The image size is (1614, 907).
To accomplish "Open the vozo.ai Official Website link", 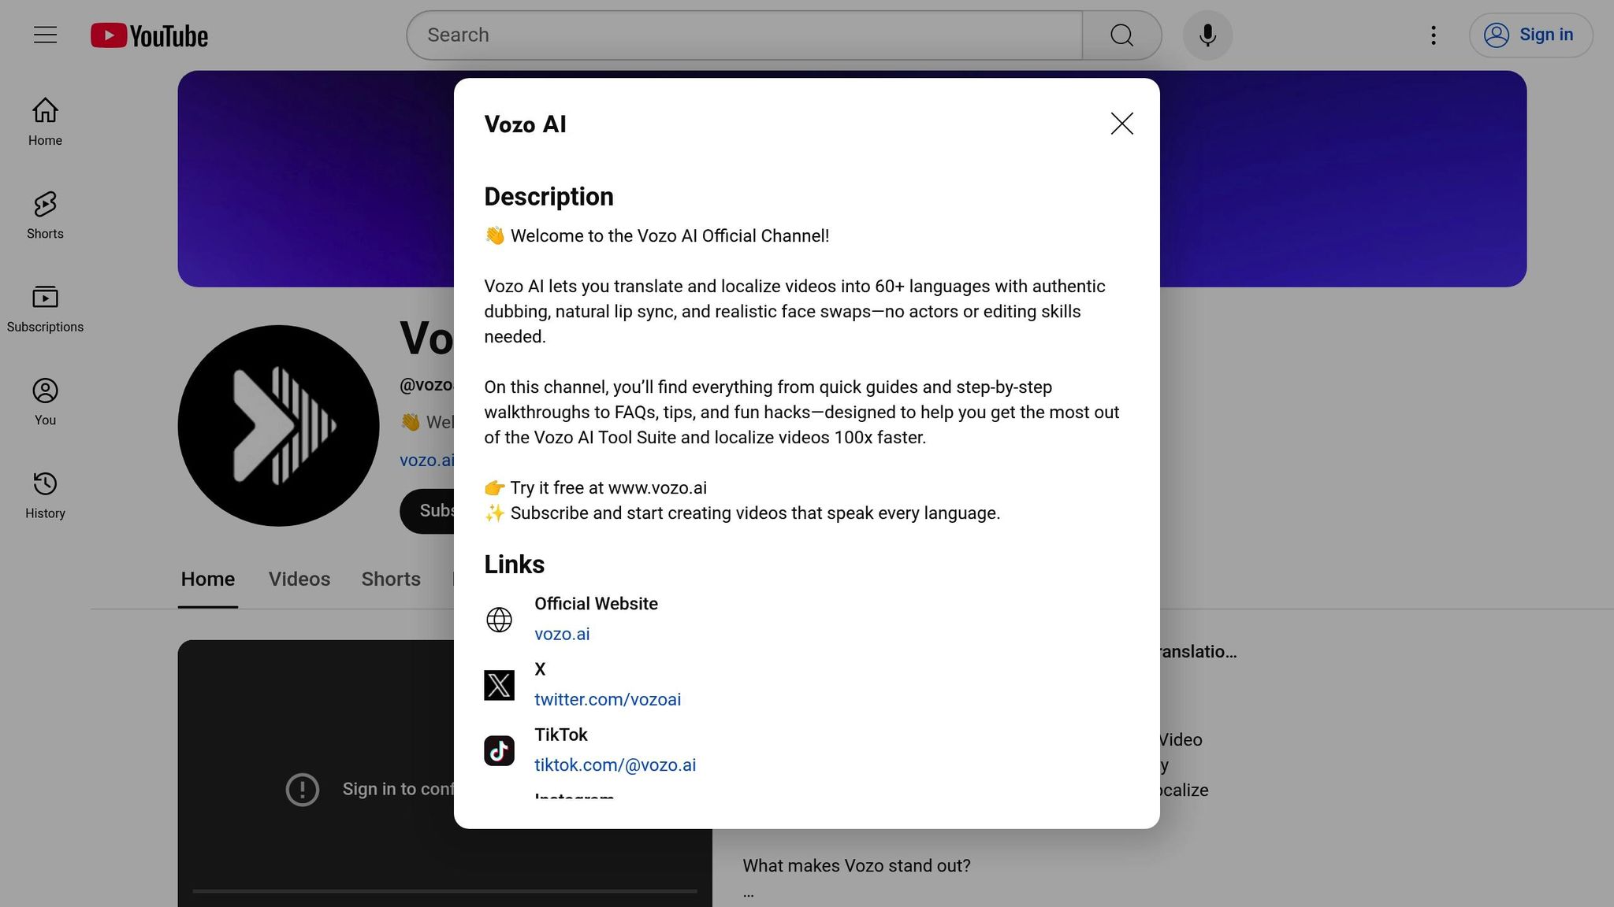I will 561,634.
